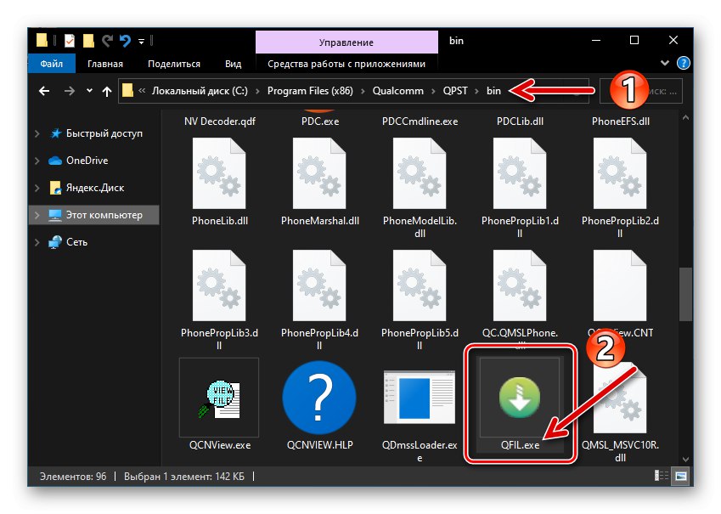
Task: Select the PhonePropLib5.dll file icon
Action: click(420, 285)
